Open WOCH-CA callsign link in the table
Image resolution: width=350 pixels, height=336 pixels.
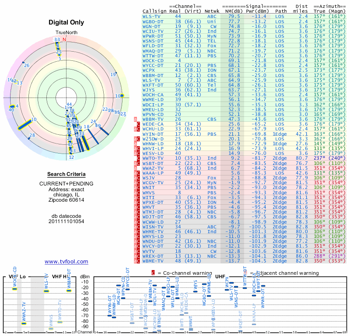click(153, 95)
